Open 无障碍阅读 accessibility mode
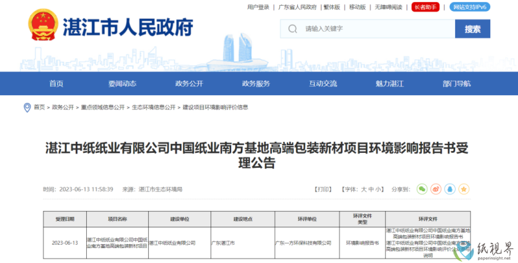Viewport: 518px width, 263px height. coord(388,7)
